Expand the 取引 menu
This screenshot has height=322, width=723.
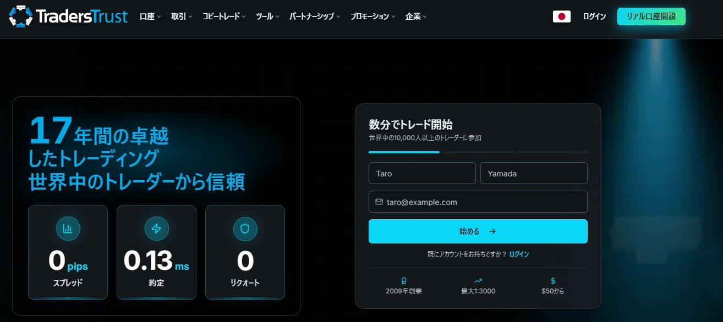182,16
